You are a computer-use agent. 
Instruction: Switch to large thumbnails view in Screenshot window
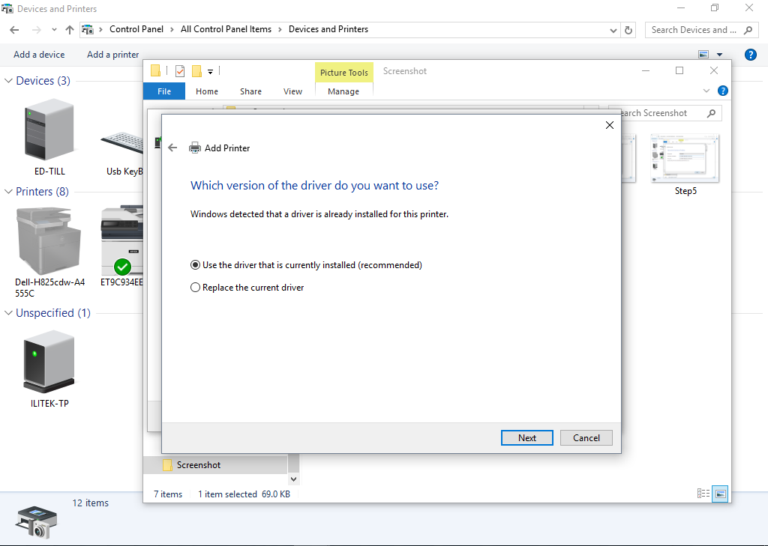[x=720, y=494]
